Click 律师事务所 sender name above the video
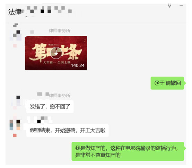This screenshot has height=168, width=192. (60, 30)
